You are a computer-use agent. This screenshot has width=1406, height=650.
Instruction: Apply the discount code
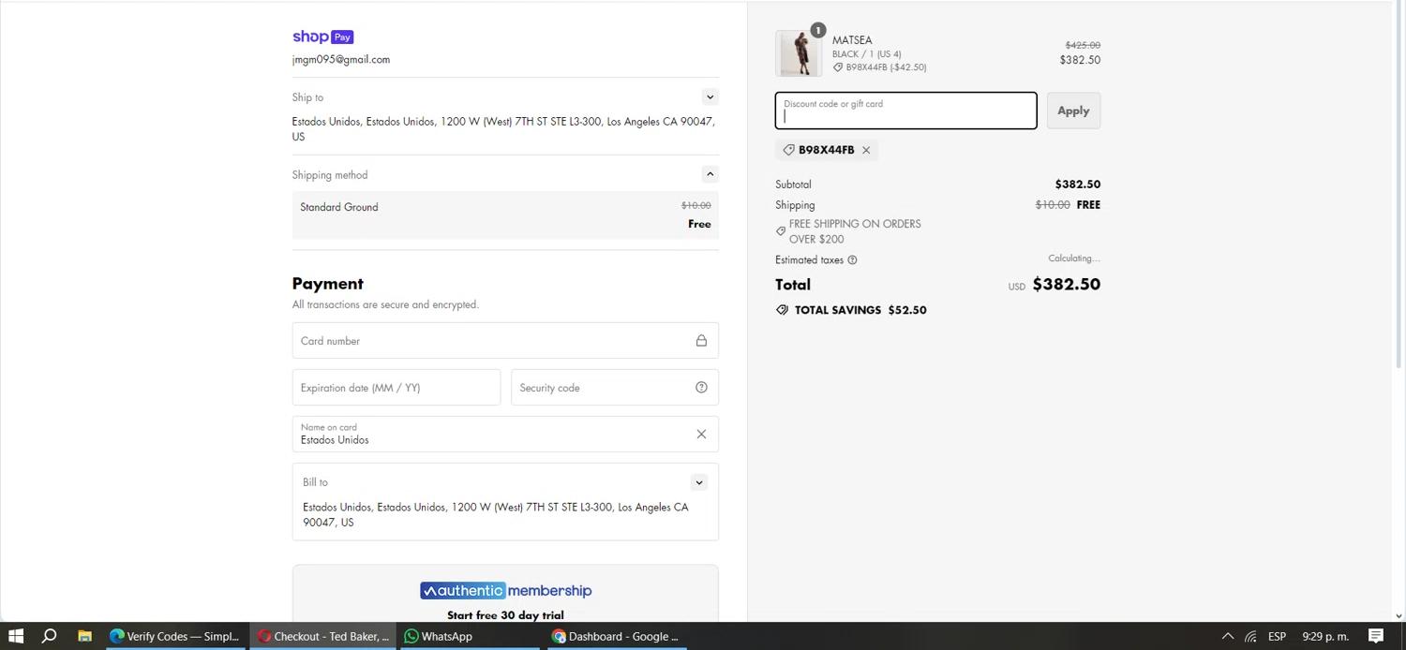click(x=1073, y=111)
